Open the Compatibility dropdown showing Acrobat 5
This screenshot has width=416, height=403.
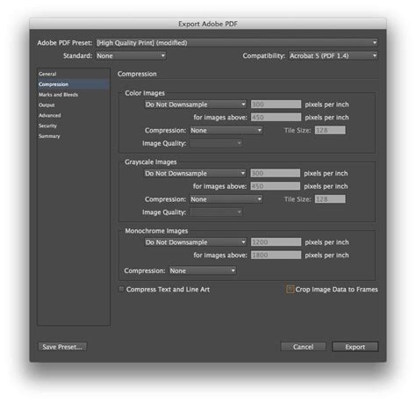(x=334, y=55)
